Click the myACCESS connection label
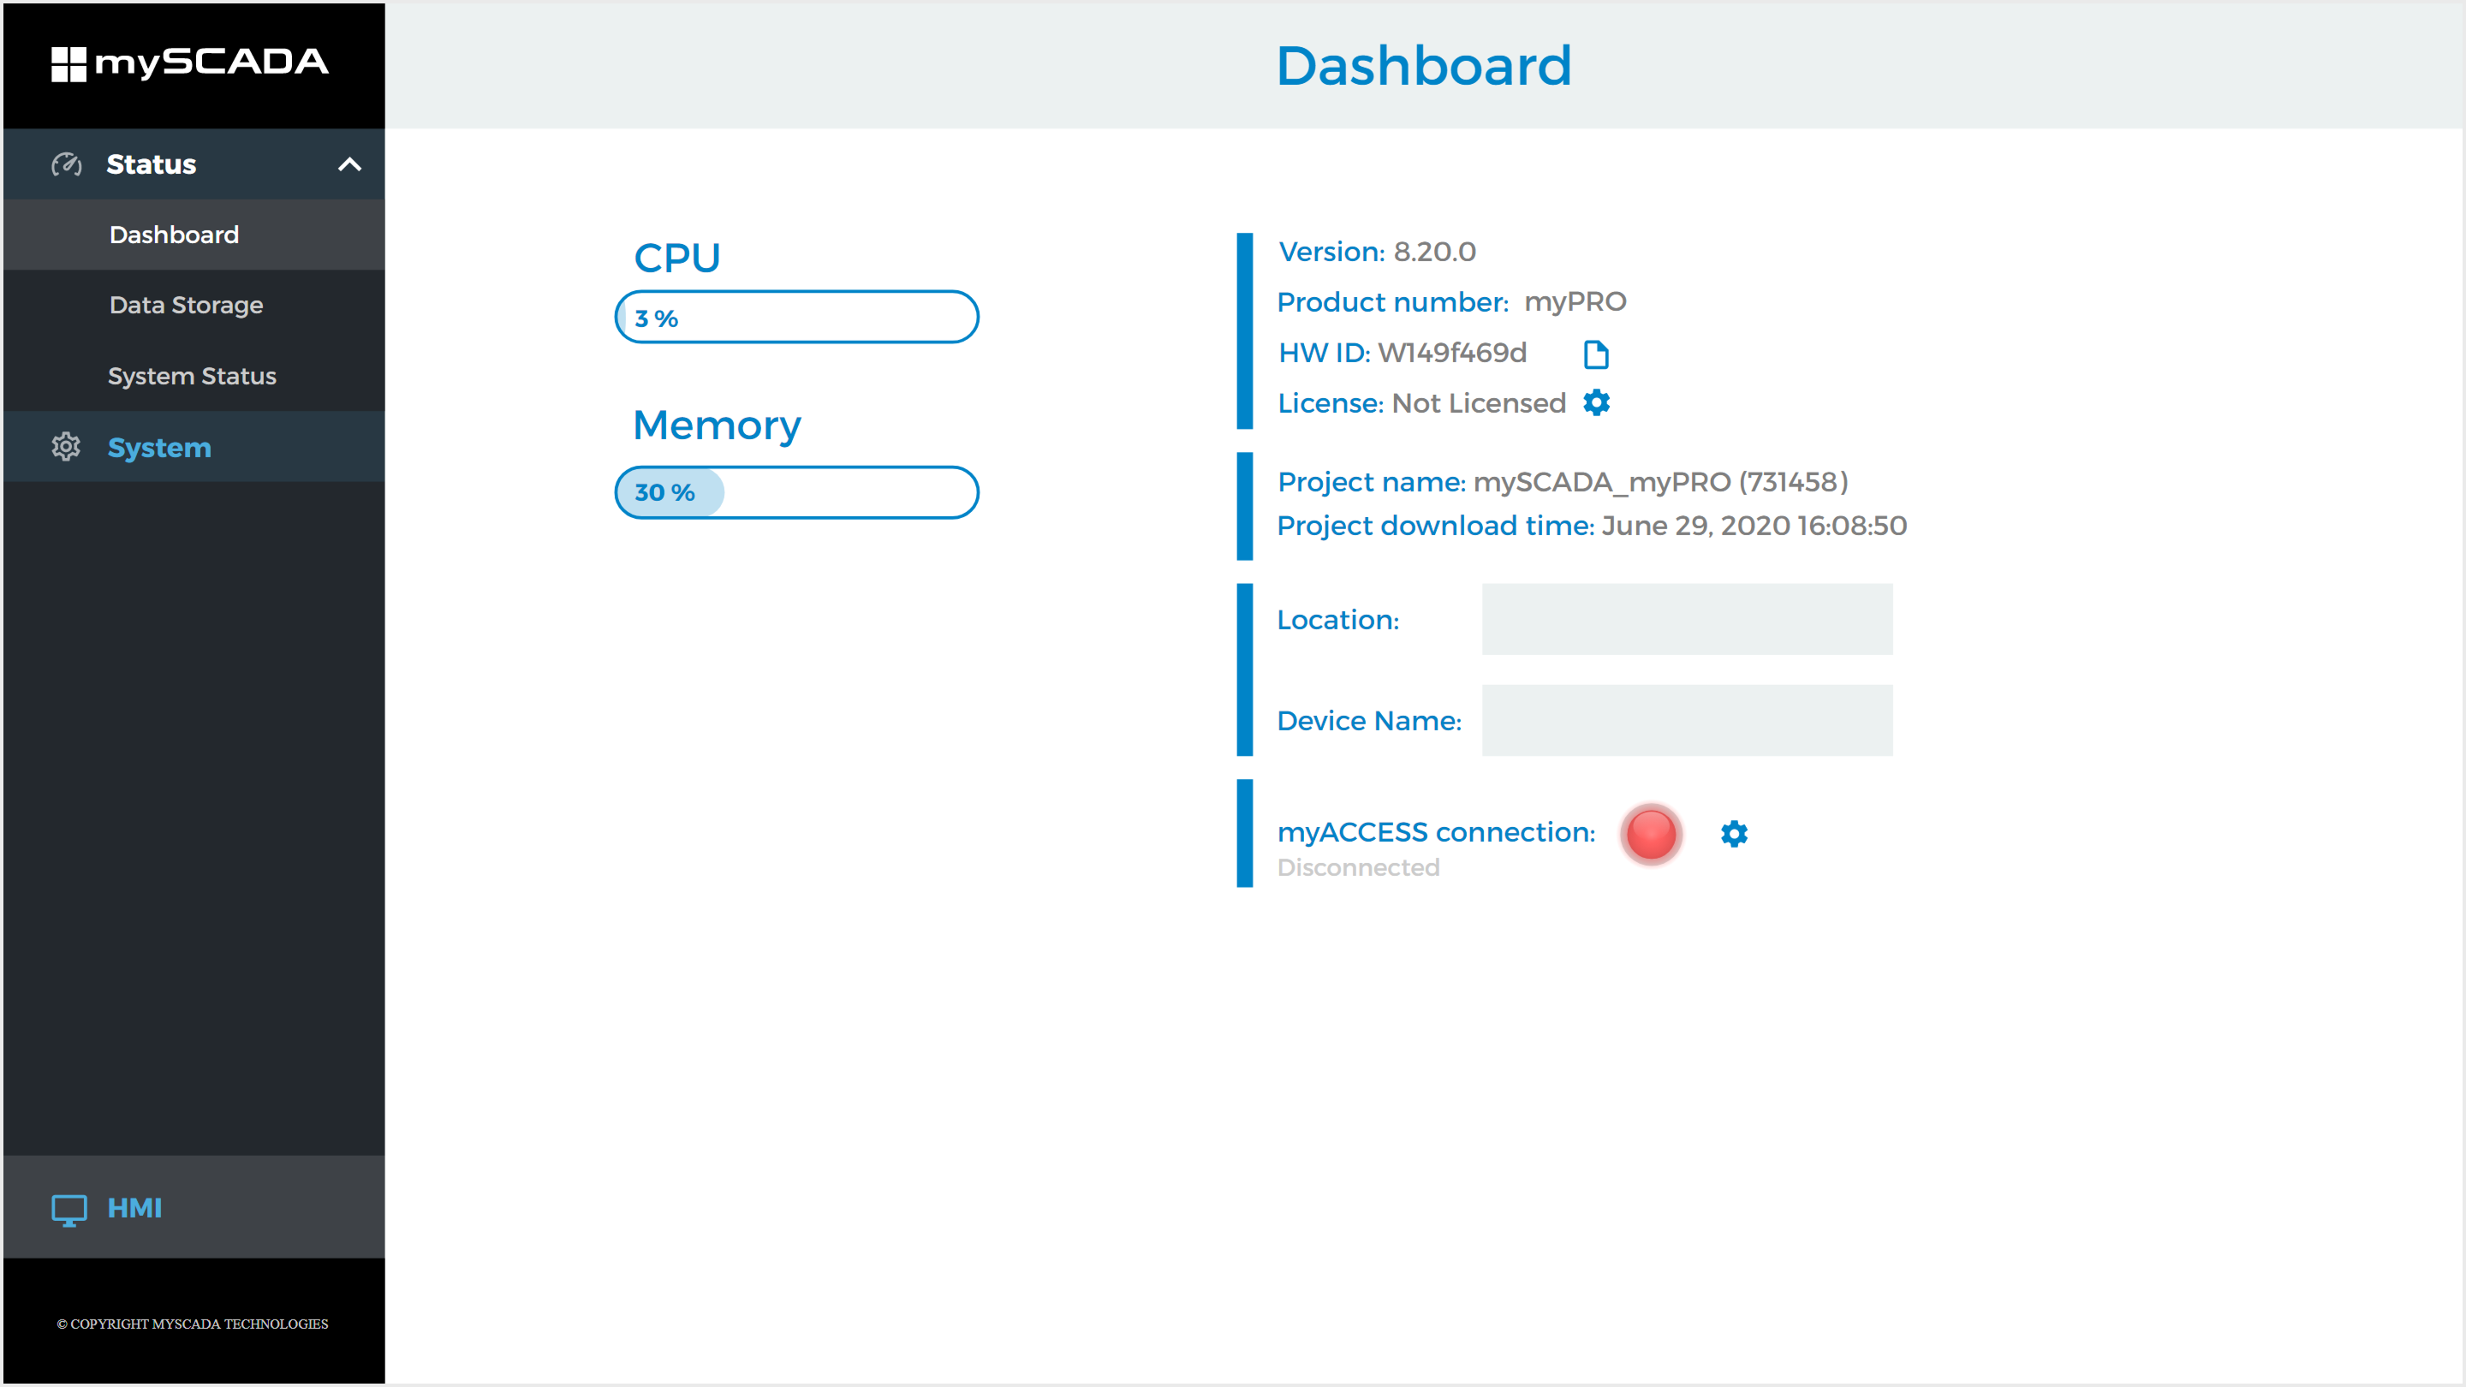2466x1387 pixels. [1436, 833]
